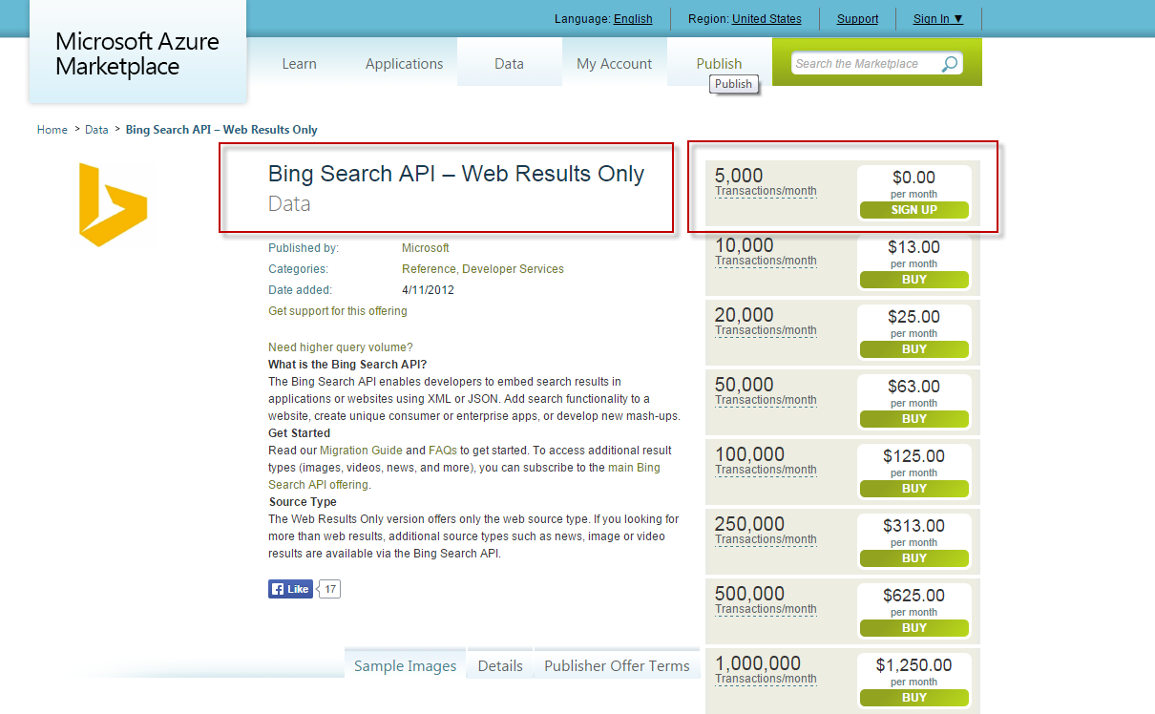
Task: Click Get support for this offering
Action: [x=338, y=311]
